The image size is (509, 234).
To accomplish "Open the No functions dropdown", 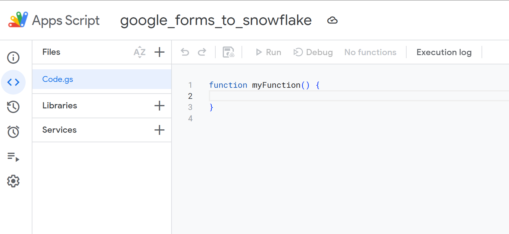I will pyautogui.click(x=370, y=52).
